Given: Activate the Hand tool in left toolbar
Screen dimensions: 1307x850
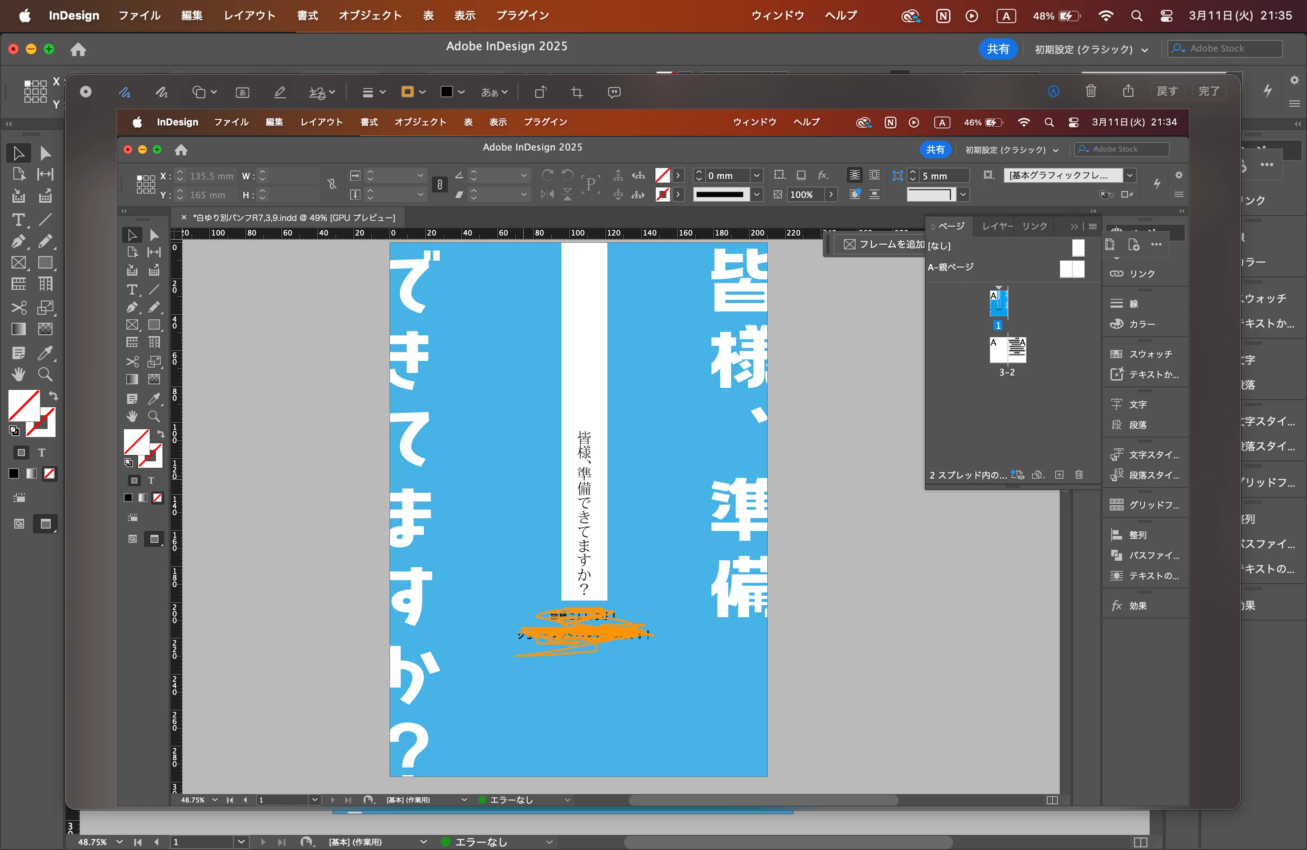Looking at the screenshot, I should pyautogui.click(x=18, y=374).
